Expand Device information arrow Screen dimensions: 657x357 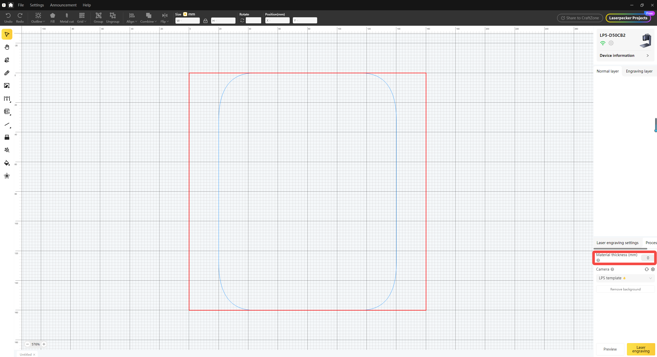(647, 56)
